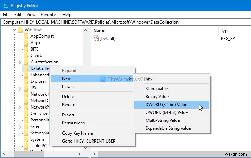Expand the CurrentVersion key
Viewport: 251px width, 158px height.
tap(20, 62)
